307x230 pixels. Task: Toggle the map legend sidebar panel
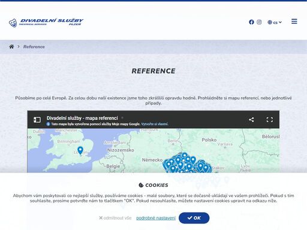[37, 120]
